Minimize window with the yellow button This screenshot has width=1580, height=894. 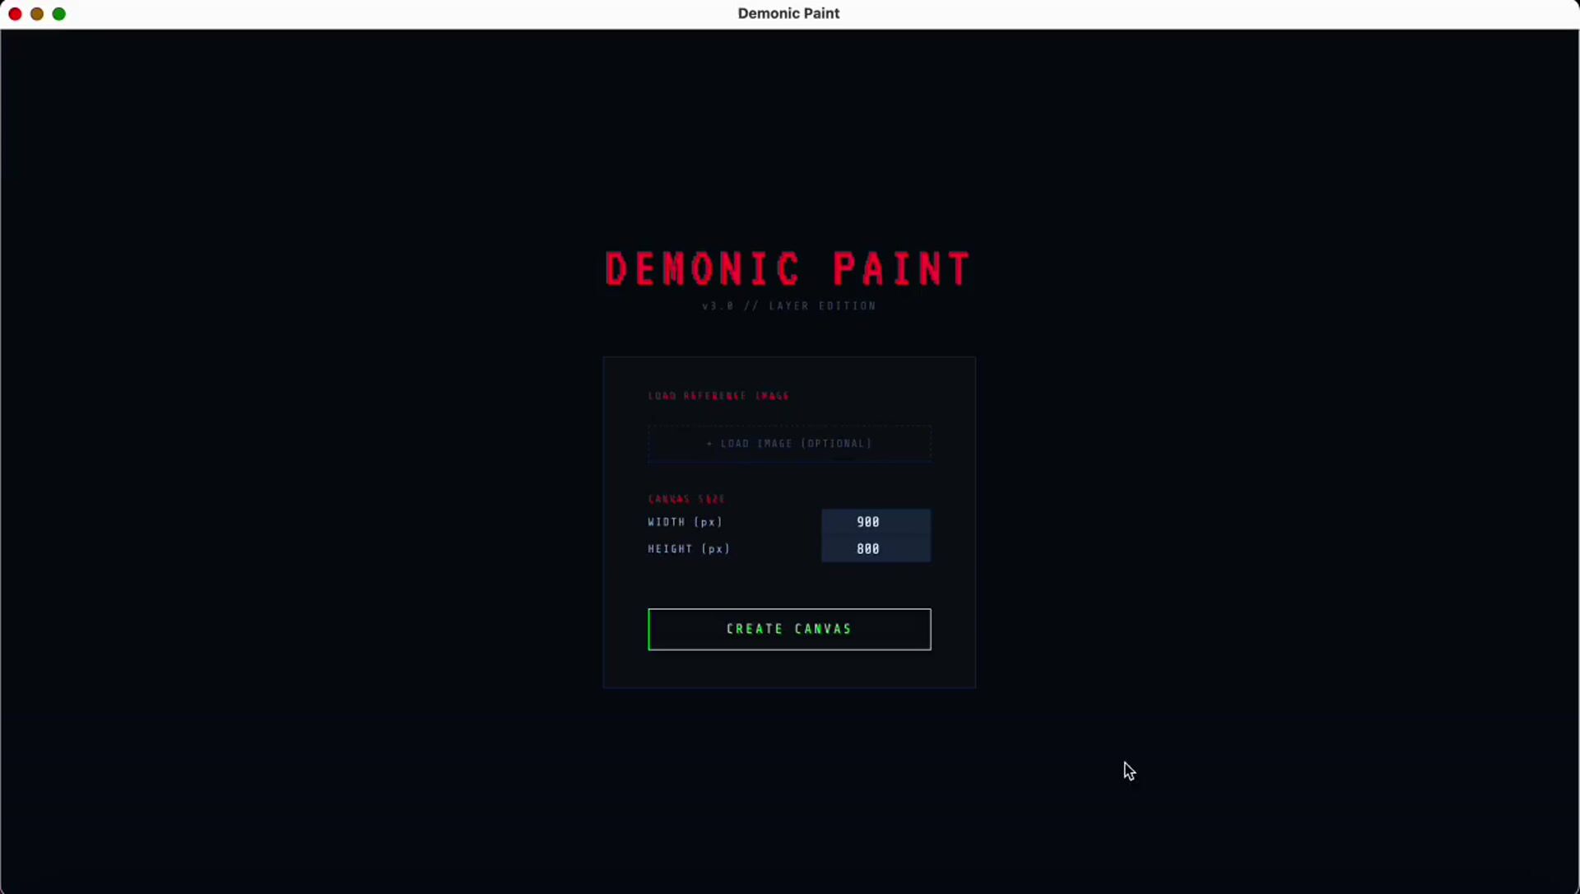tap(37, 14)
